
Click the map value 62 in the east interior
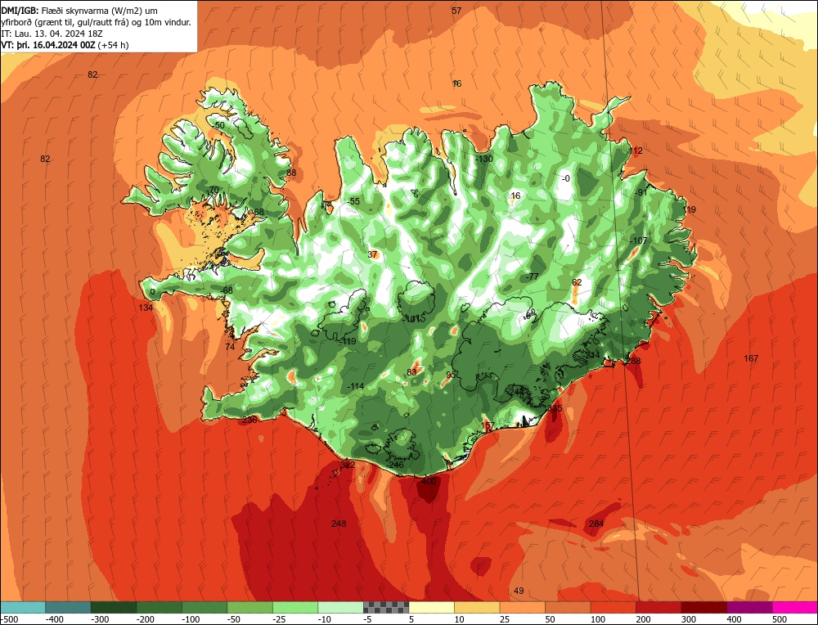(577, 282)
